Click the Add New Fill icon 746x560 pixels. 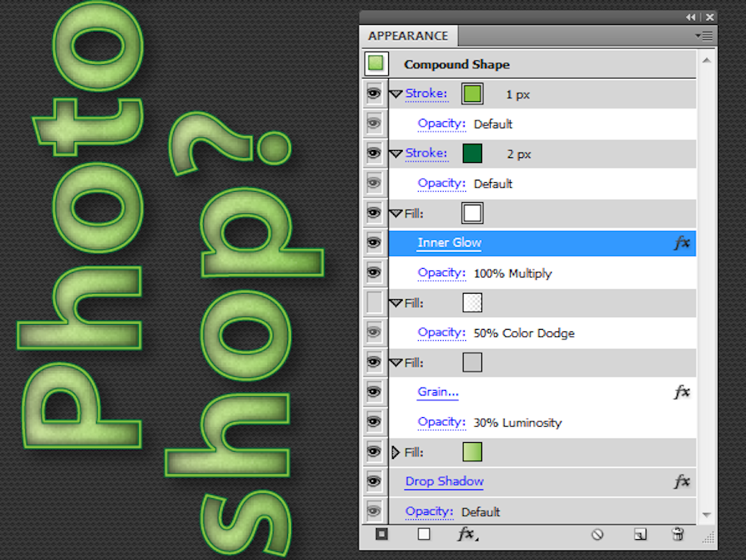(424, 534)
